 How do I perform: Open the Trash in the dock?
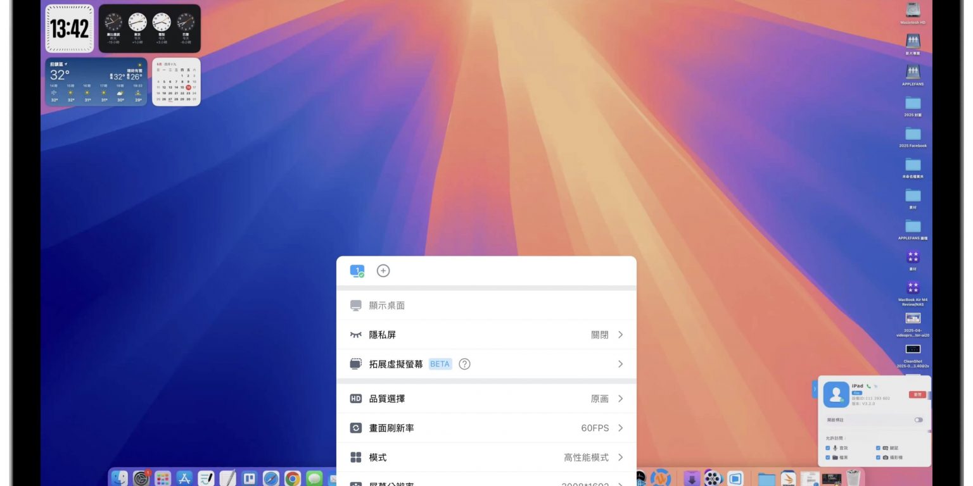tap(853, 478)
